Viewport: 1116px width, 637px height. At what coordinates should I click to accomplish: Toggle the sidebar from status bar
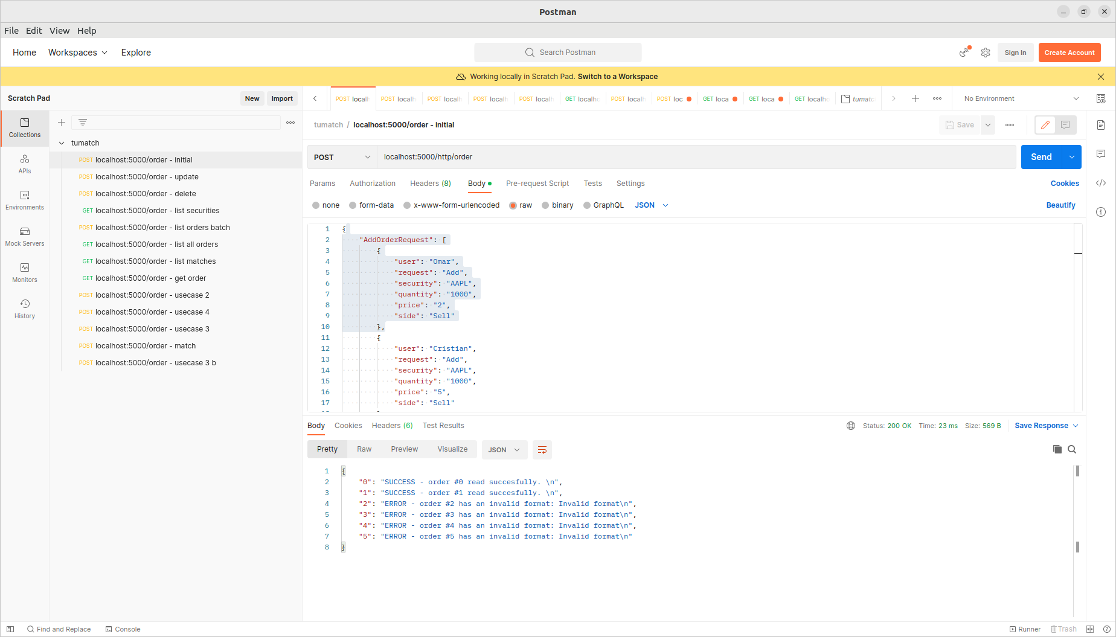pos(10,629)
